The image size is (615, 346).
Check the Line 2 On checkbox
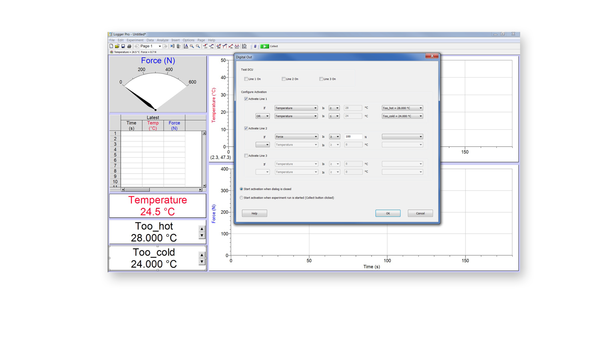click(283, 79)
